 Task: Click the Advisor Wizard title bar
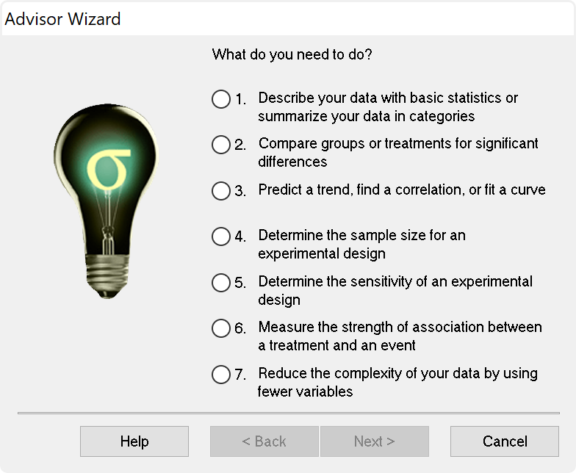click(288, 19)
